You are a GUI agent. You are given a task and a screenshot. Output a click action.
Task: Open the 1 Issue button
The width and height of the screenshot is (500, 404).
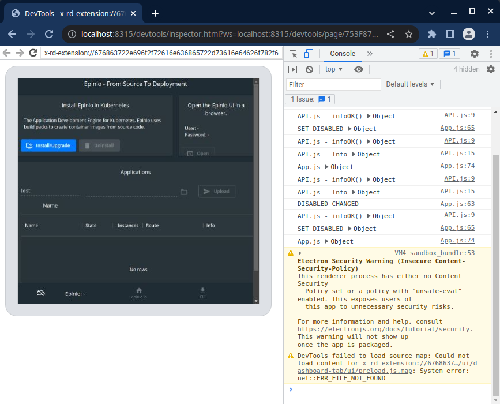pos(310,99)
